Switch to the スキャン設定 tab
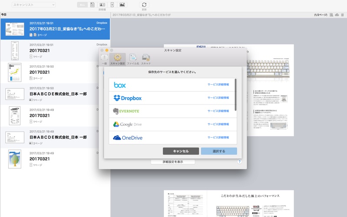 click(118, 59)
